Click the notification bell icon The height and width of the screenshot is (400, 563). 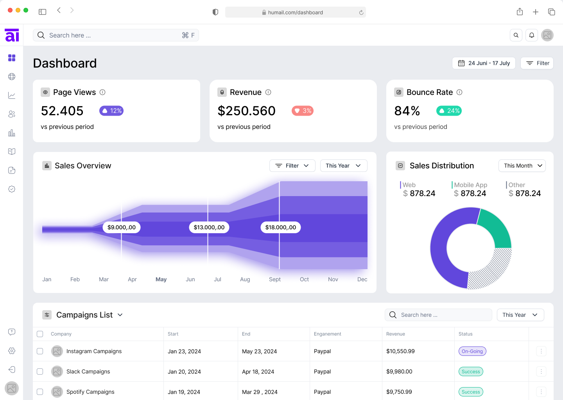coord(532,35)
